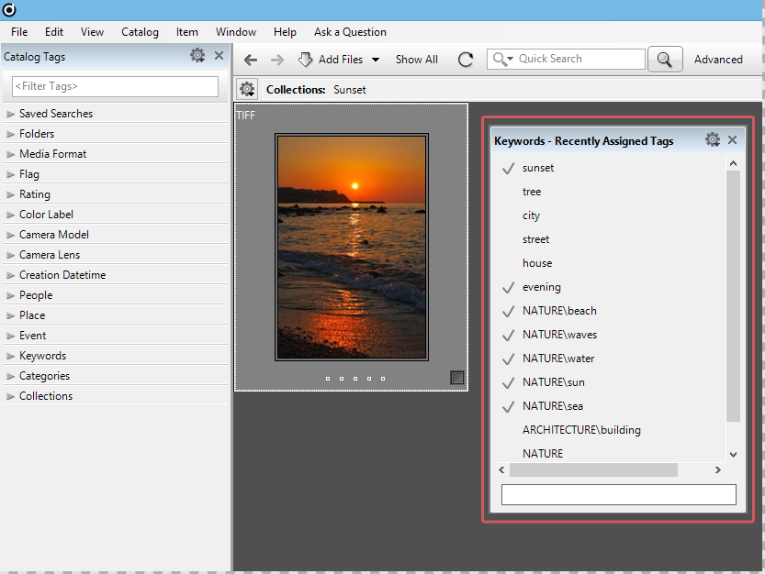Open the Catalog menu

click(x=140, y=31)
